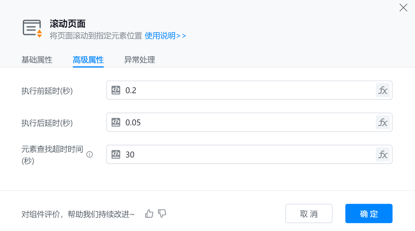Click the code mode icon in 执行后延时 field

coord(116,122)
